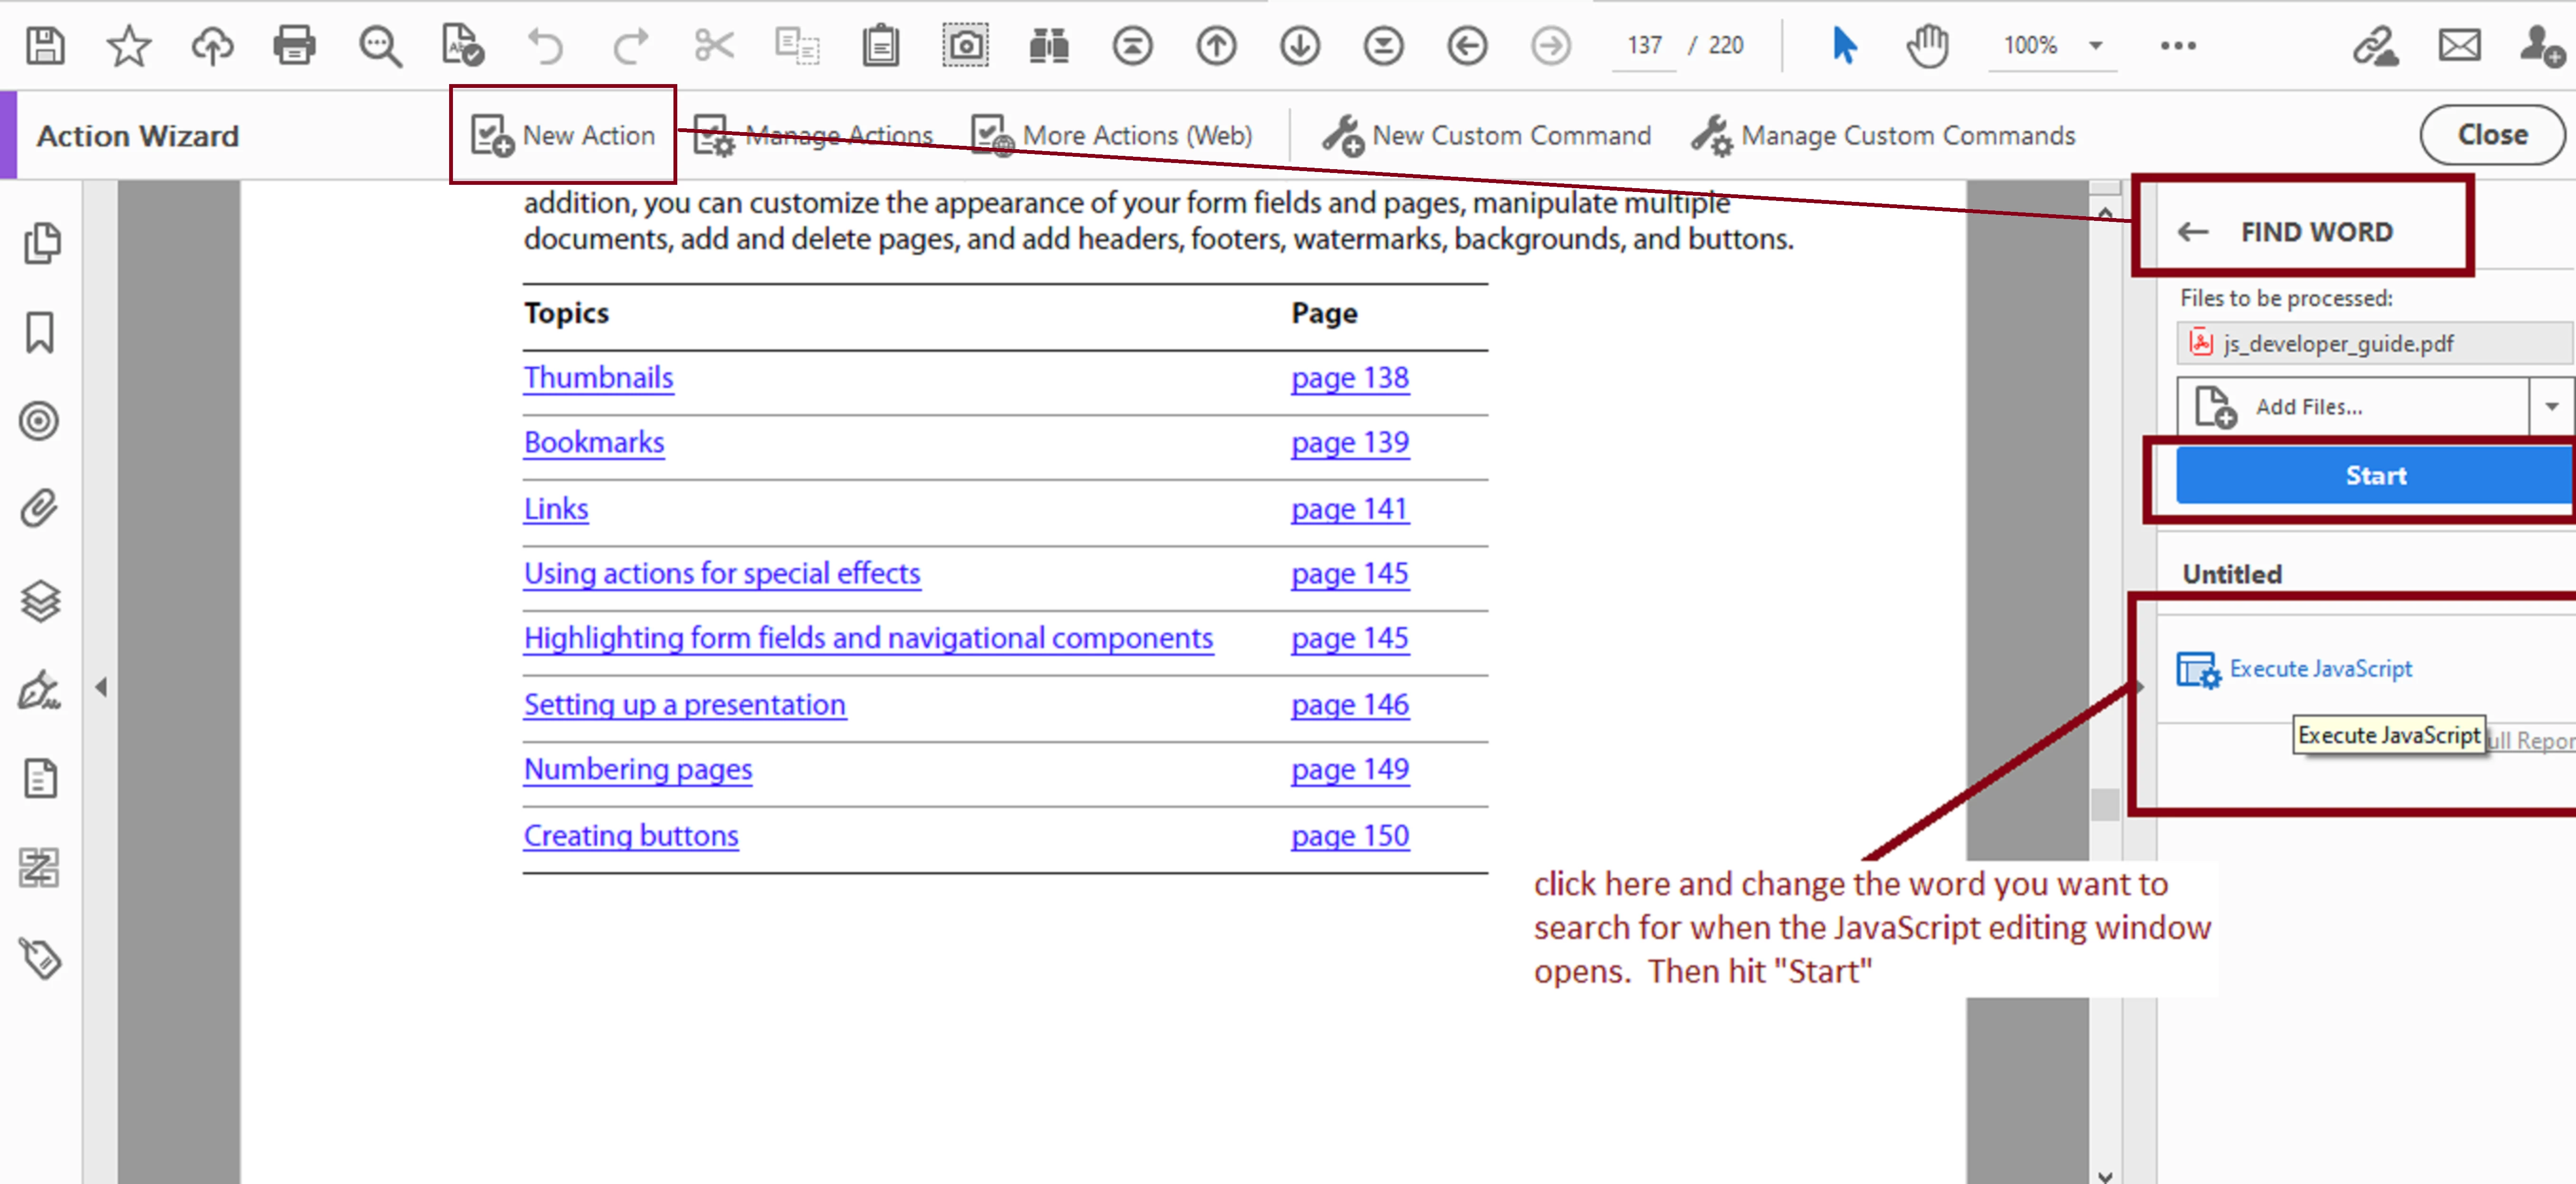The height and width of the screenshot is (1184, 2576).
Task: Open the Layers panel icon
Action: tap(40, 601)
